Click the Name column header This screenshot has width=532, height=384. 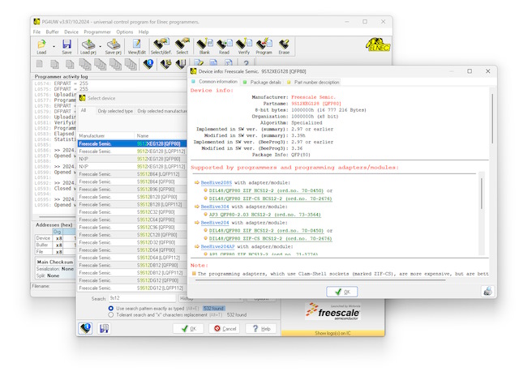161,135
